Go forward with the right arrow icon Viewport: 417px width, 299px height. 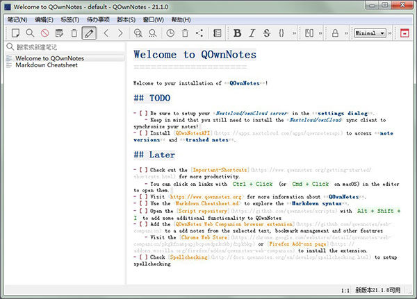coord(120,33)
